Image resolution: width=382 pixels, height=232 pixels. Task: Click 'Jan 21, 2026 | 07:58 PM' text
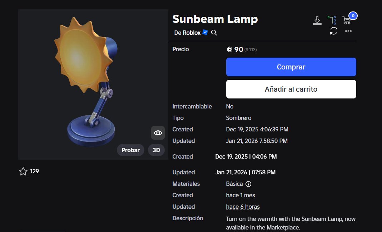click(245, 173)
